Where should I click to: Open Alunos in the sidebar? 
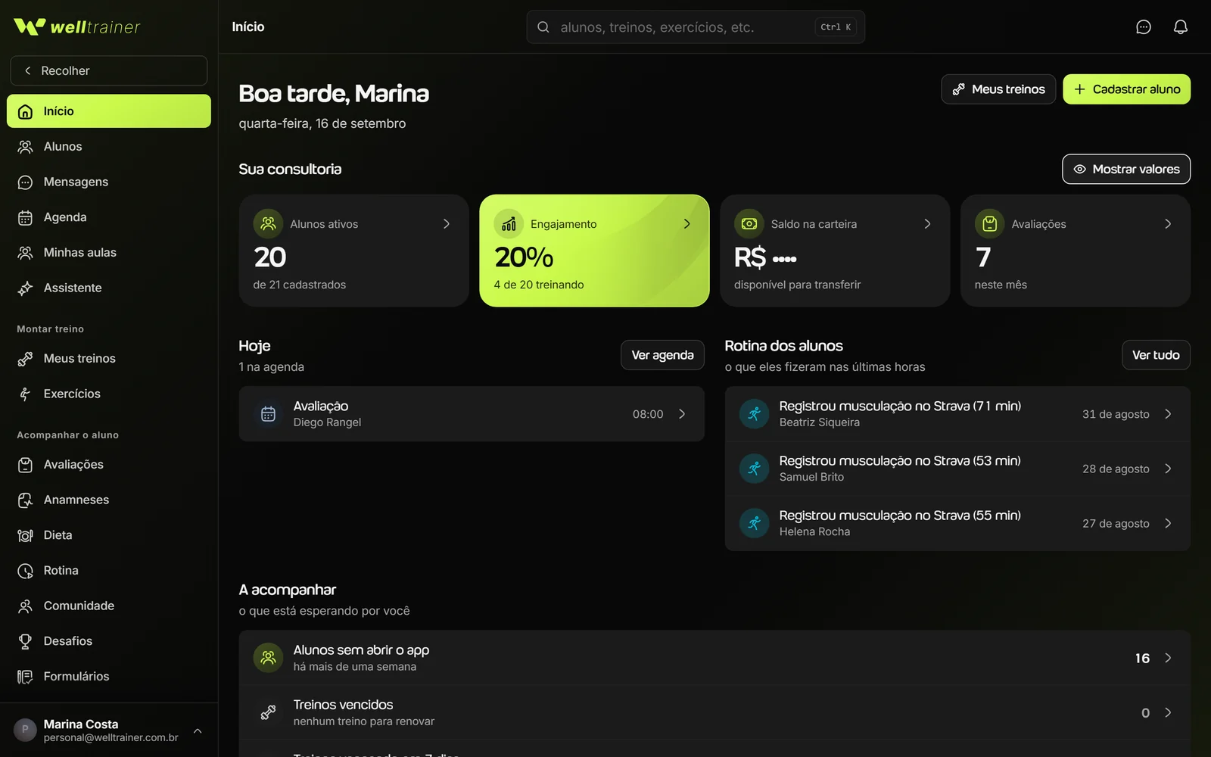[x=109, y=147]
